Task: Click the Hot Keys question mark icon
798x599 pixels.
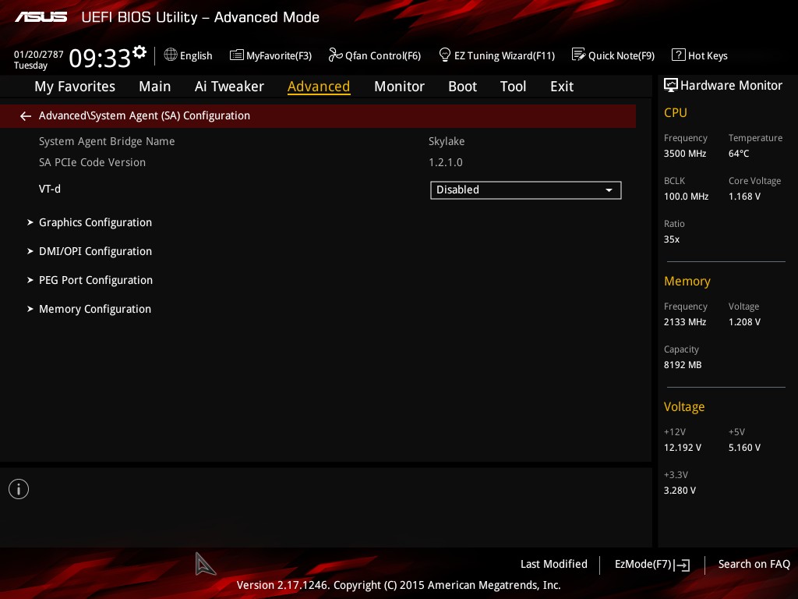Action: point(679,55)
